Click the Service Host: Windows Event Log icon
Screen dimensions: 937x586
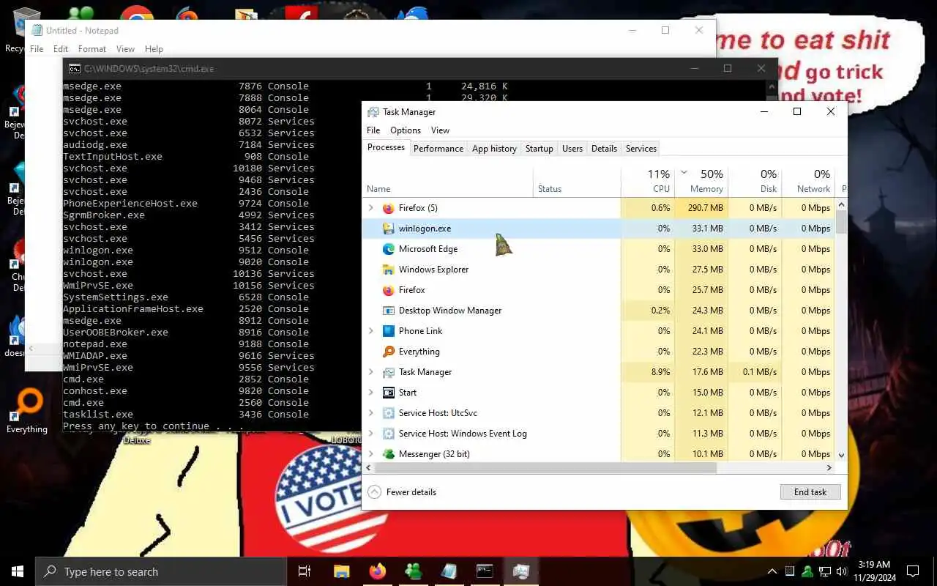pyautogui.click(x=389, y=434)
